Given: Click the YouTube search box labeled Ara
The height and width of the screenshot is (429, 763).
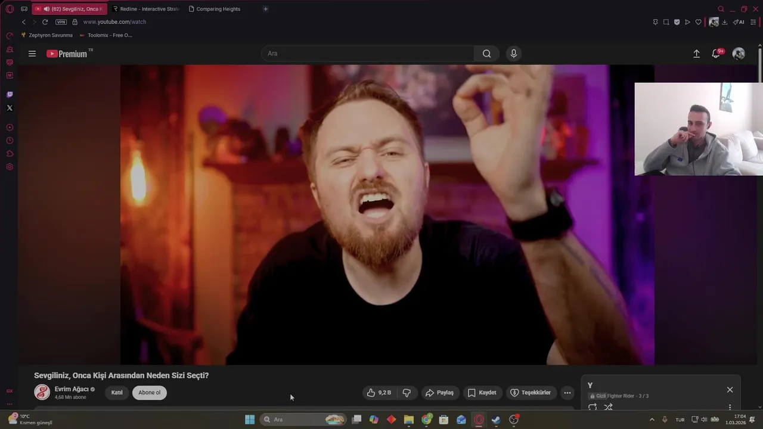Looking at the screenshot, I should tap(368, 54).
